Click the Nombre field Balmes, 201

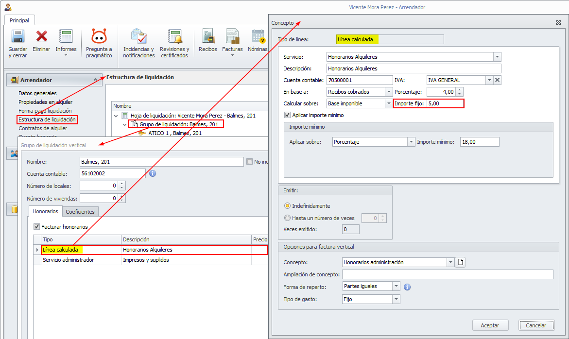(x=161, y=162)
